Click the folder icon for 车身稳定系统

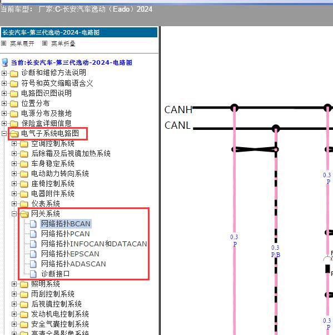coord(24,164)
